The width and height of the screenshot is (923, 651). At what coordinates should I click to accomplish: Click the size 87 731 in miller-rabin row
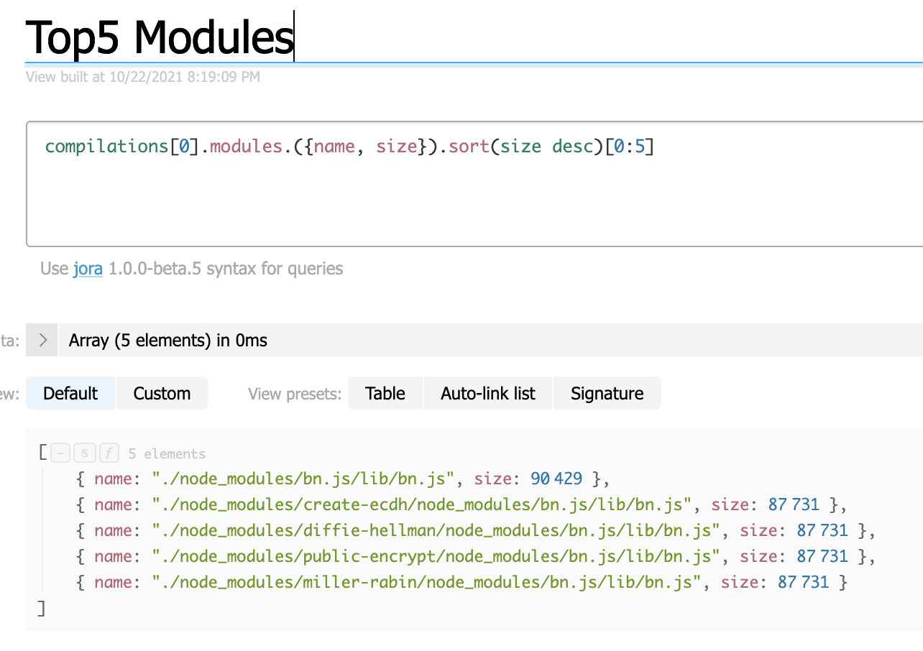pos(804,582)
